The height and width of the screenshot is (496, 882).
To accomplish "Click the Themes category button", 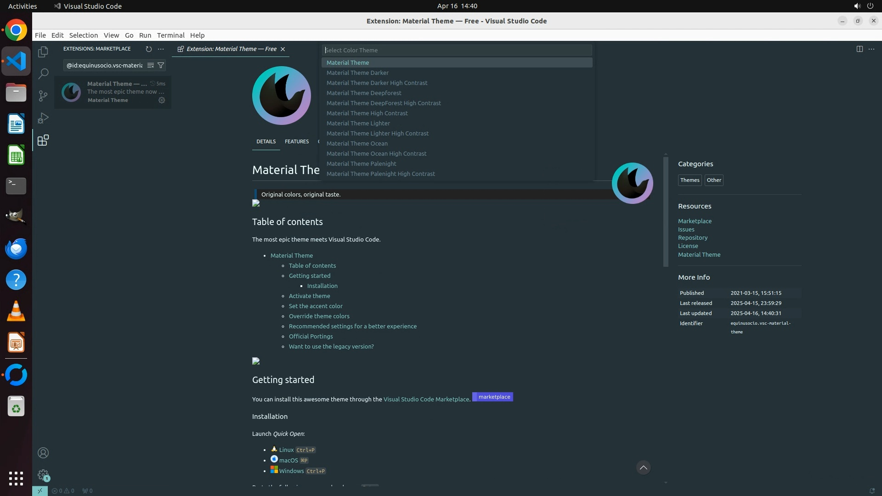I will [x=689, y=180].
